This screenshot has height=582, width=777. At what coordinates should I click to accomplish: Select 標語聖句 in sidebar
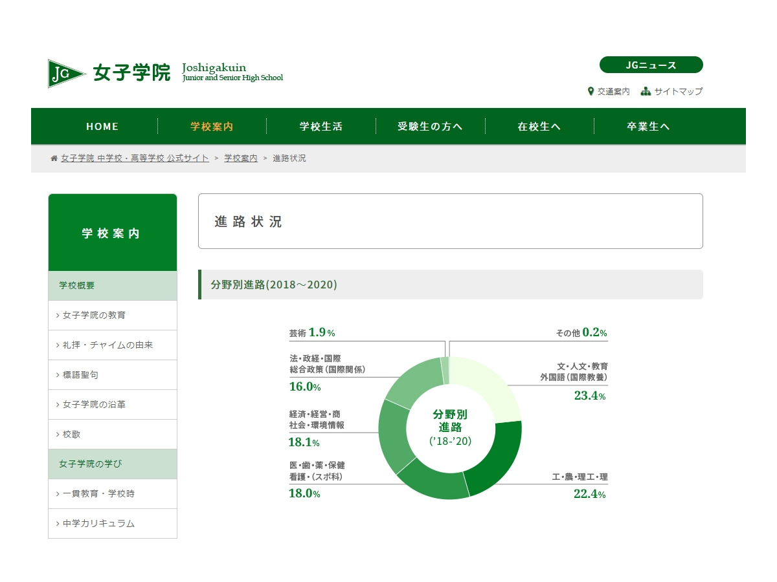pos(81,375)
